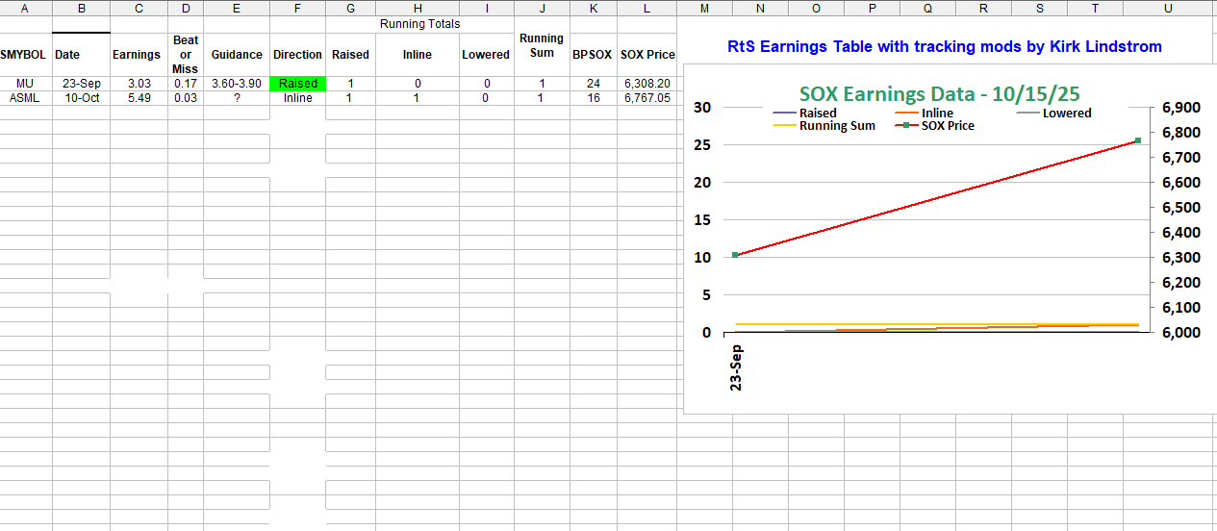The width and height of the screenshot is (1217, 531).
Task: Select the 16 BPSOX cell
Action: (x=593, y=98)
